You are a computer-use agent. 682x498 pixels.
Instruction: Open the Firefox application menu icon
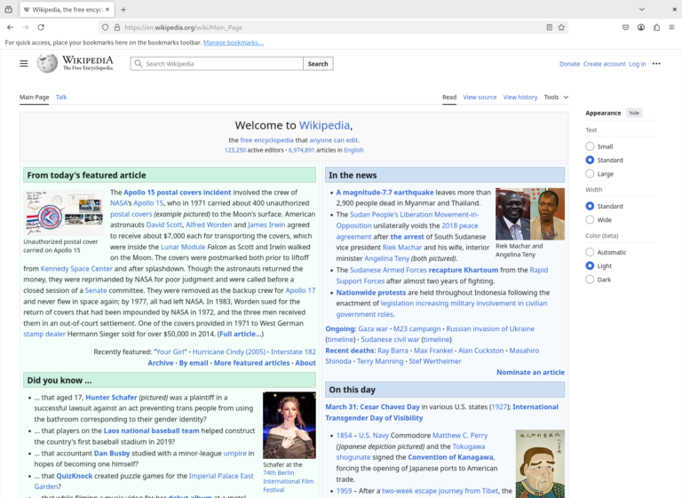point(671,28)
